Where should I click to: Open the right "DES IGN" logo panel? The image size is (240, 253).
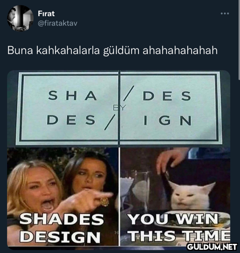click(x=170, y=108)
